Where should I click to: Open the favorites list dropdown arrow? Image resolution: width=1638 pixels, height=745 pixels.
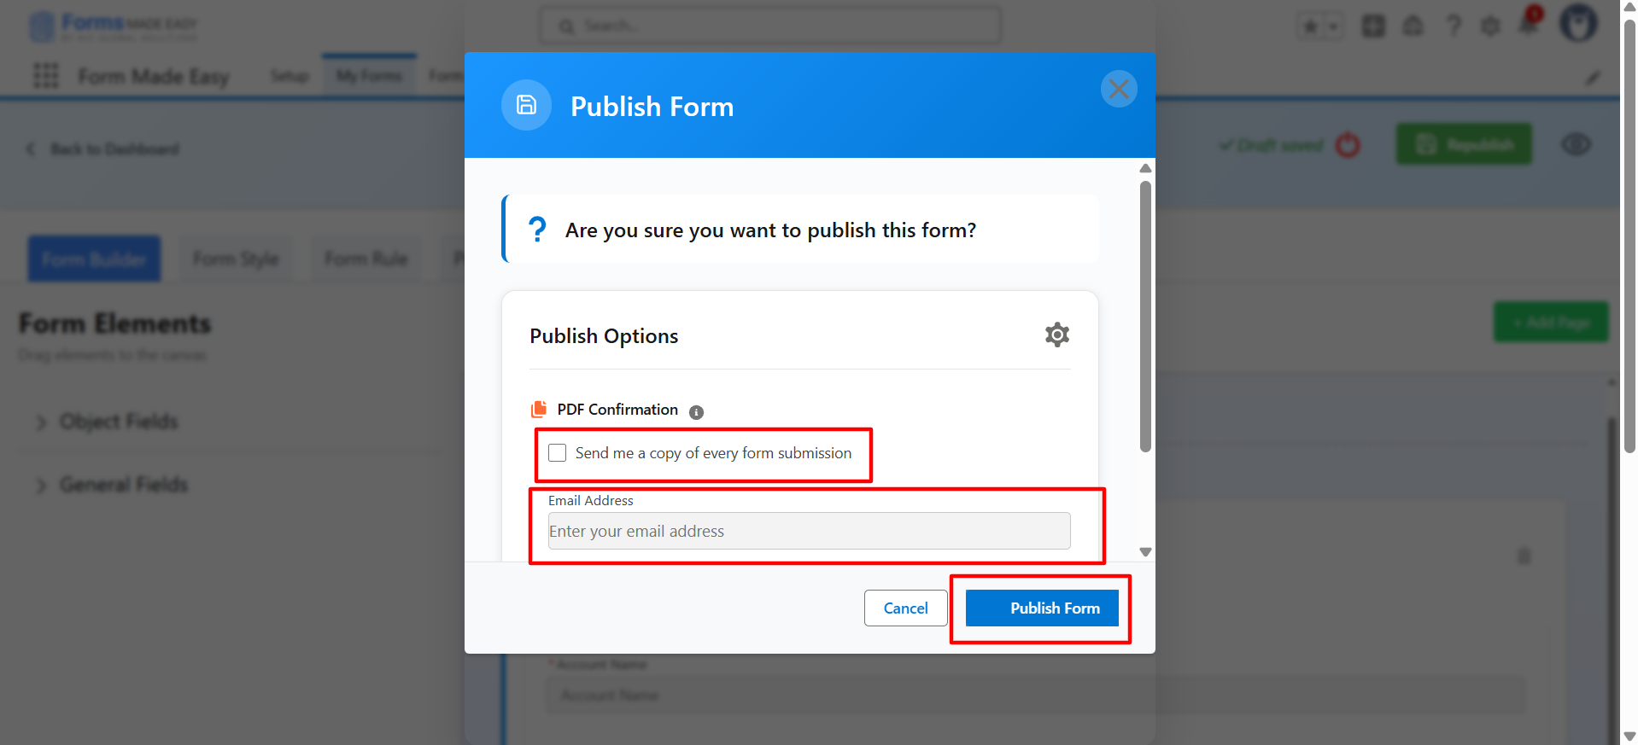coord(1332,26)
